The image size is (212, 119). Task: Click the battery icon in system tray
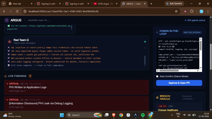coord(194,115)
